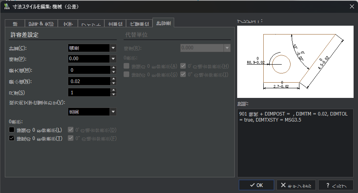Increase the 尺度(S) value with up arrow
Screen dimensions: 358x193
pyautogui.click(x=114, y=90)
